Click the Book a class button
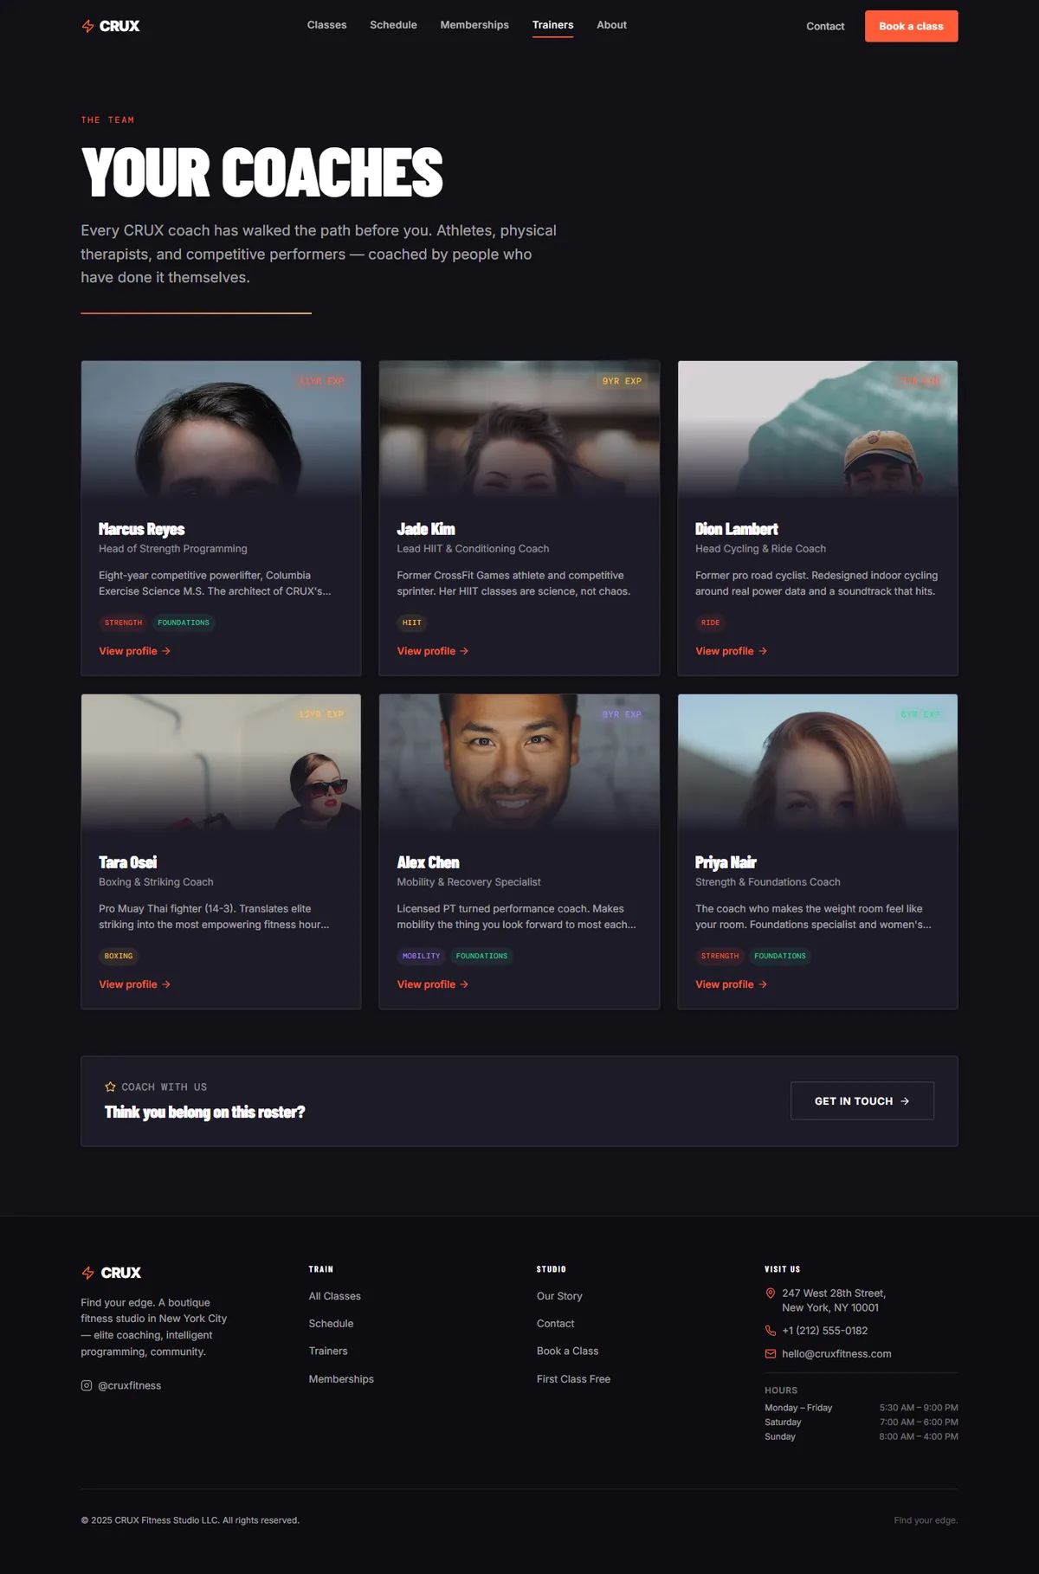 tap(911, 26)
